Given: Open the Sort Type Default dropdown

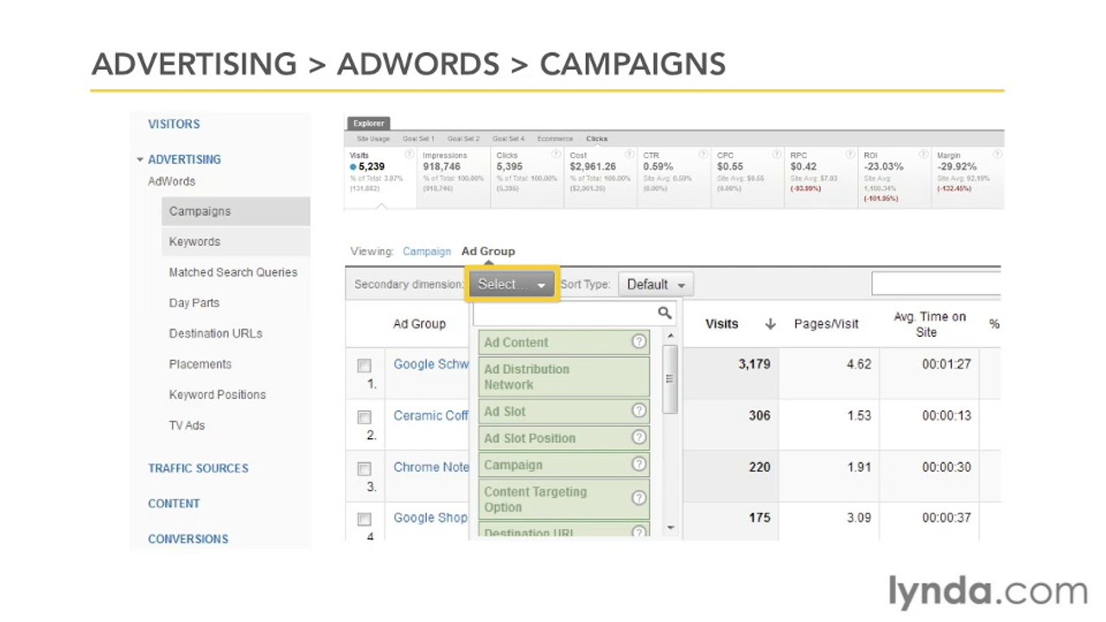Looking at the screenshot, I should coord(656,284).
